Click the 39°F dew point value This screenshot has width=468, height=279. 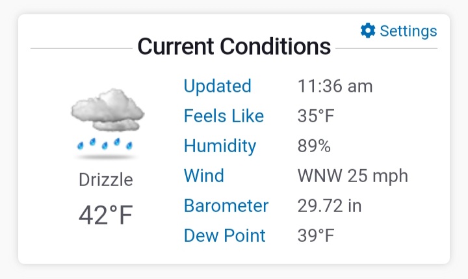(x=316, y=235)
